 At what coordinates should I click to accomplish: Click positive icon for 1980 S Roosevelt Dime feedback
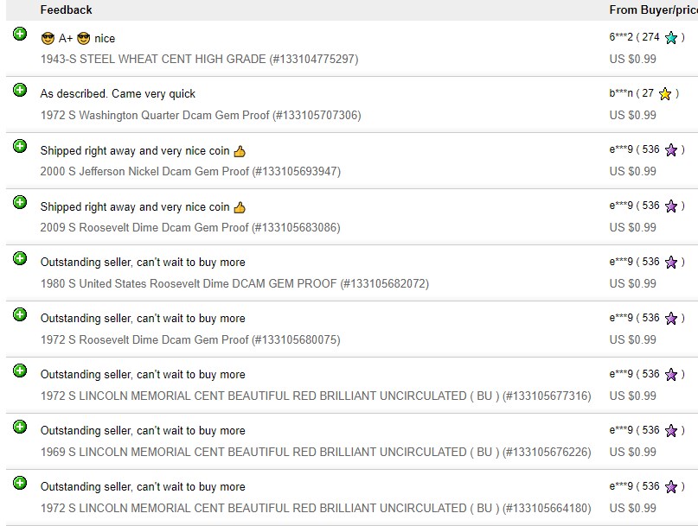(x=20, y=258)
